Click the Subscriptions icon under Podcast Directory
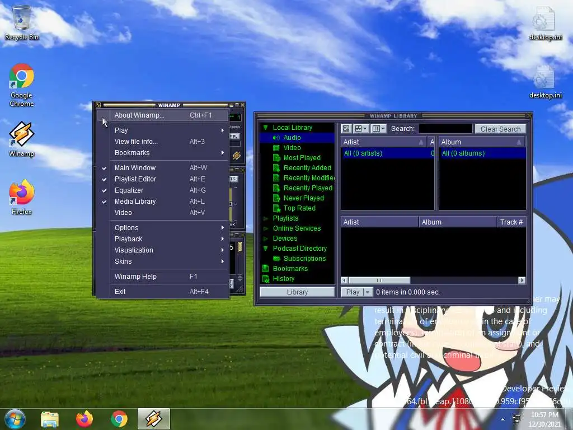 click(276, 259)
